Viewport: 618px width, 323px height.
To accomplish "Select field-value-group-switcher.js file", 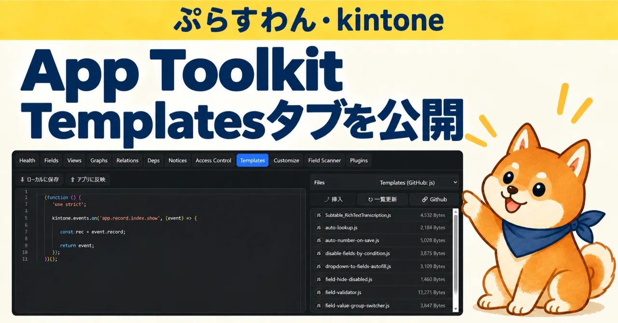I will click(x=382, y=306).
